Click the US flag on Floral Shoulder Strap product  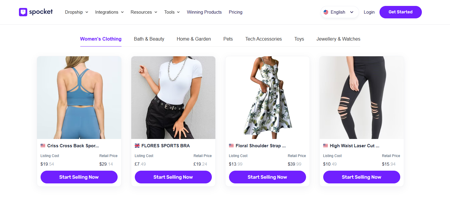231,145
